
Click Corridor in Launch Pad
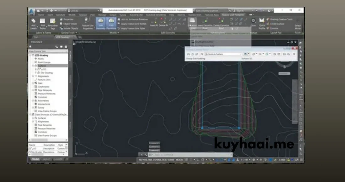click(x=272, y=28)
